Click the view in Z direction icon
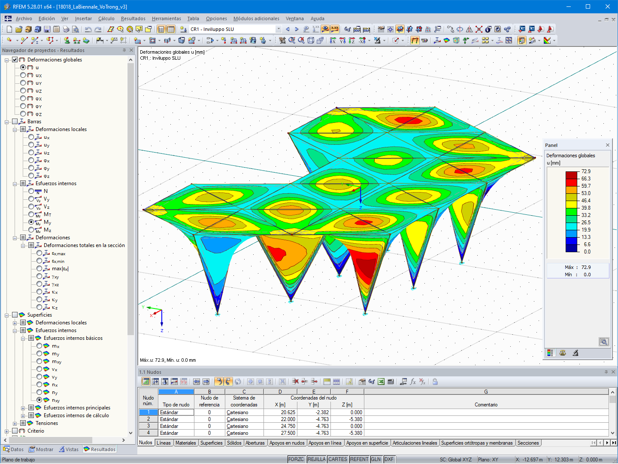 click(x=351, y=40)
